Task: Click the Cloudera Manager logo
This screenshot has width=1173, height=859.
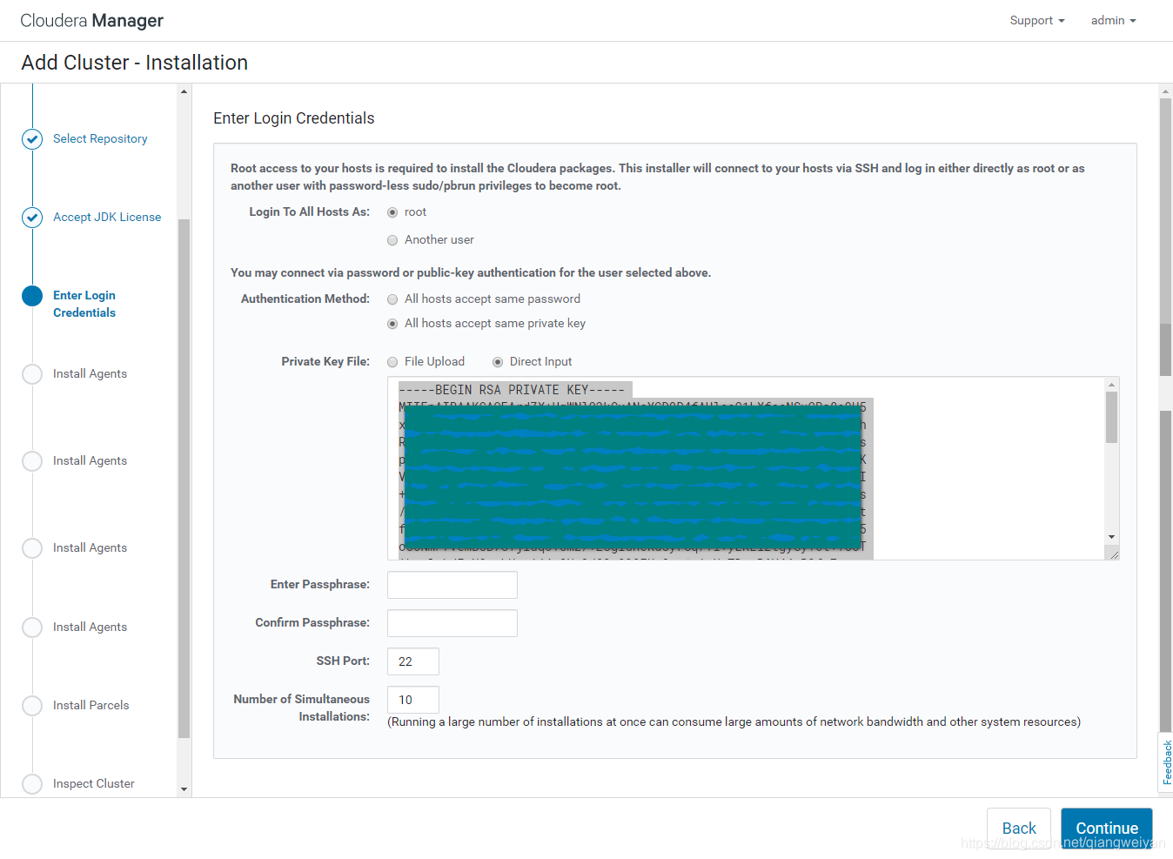Action: coord(91,20)
